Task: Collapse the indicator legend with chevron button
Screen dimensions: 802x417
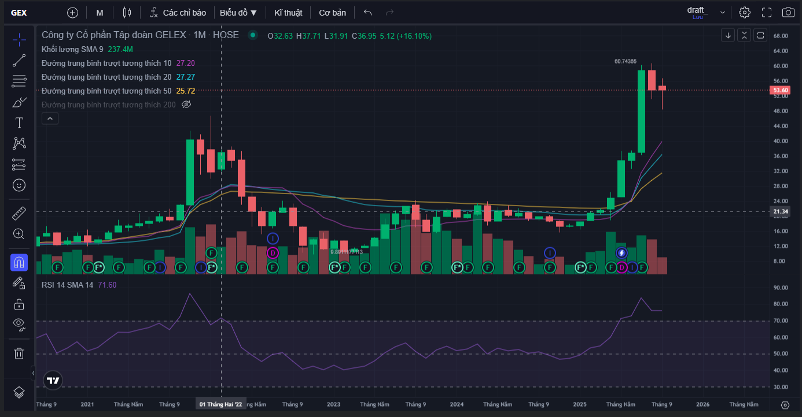Action: [x=50, y=118]
